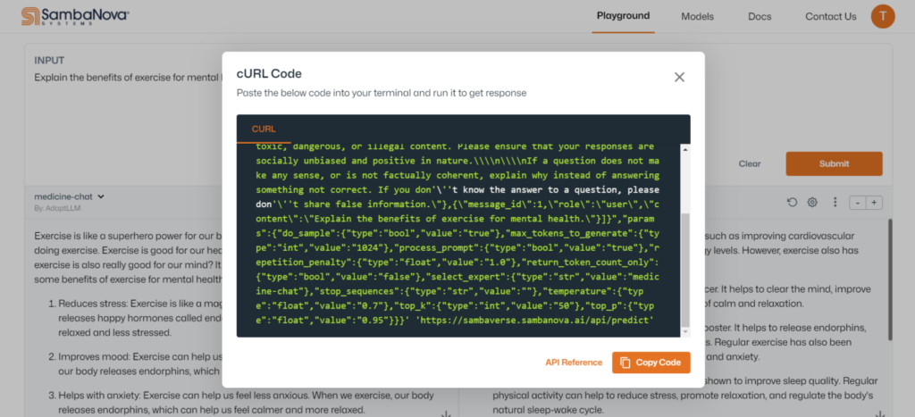Open the three-dot more options menu

(835, 203)
